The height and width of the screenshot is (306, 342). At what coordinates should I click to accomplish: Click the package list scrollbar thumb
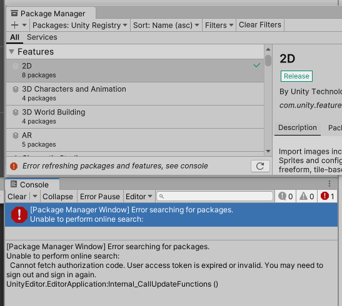click(x=268, y=61)
